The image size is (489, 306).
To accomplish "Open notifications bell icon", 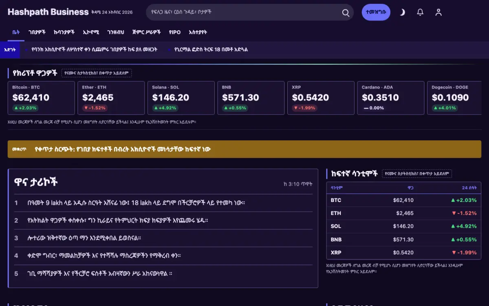I will pos(420,12).
